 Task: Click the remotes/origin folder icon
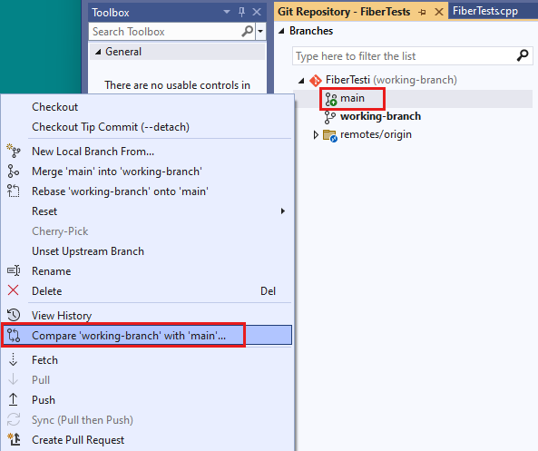[330, 135]
